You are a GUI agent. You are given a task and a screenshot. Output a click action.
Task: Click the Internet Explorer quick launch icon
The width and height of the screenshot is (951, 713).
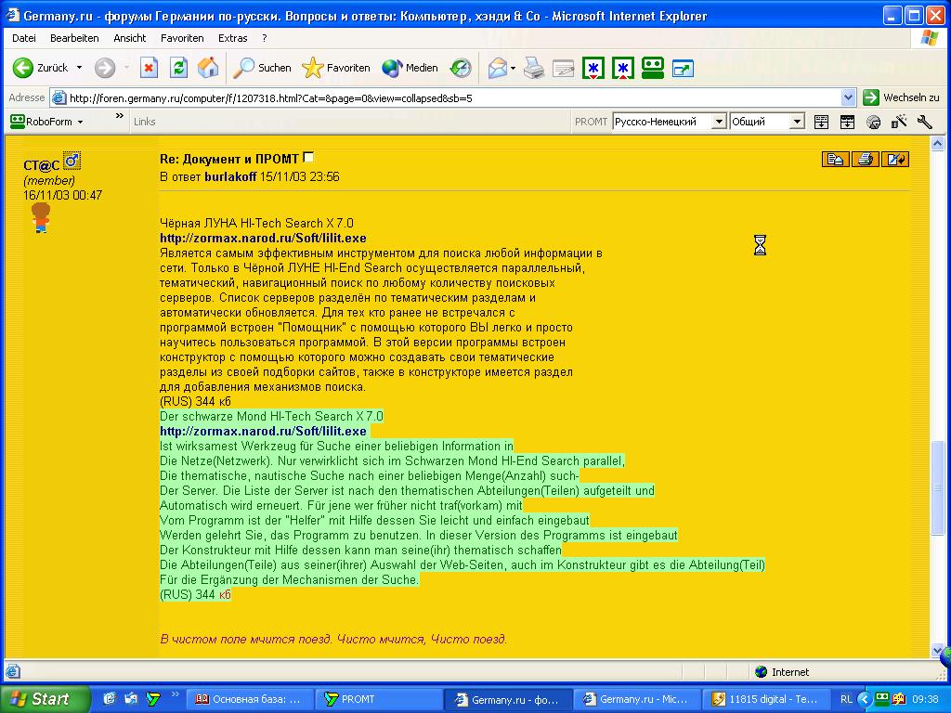[110, 699]
